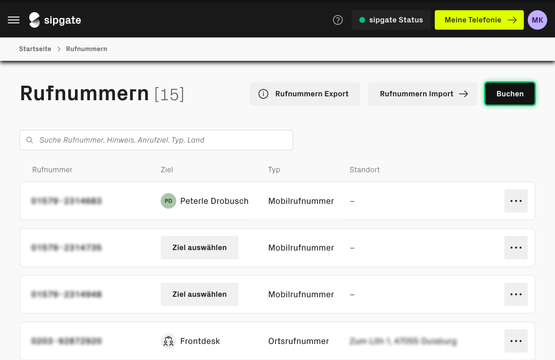This screenshot has width=555, height=360.
Task: Open Rufnummern Import
Action: (x=422, y=94)
